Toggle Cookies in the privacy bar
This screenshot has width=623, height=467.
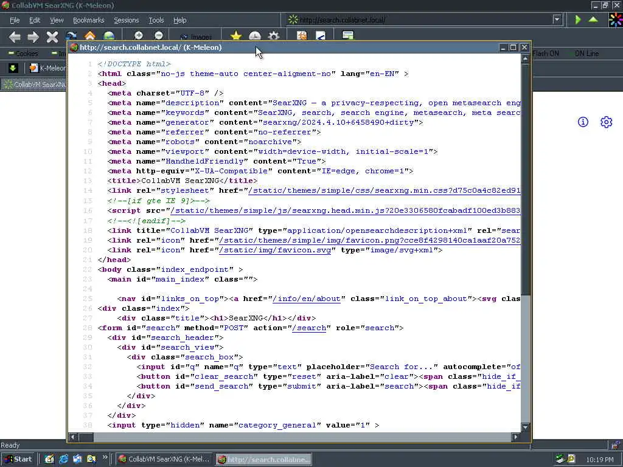pyautogui.click(x=23, y=54)
